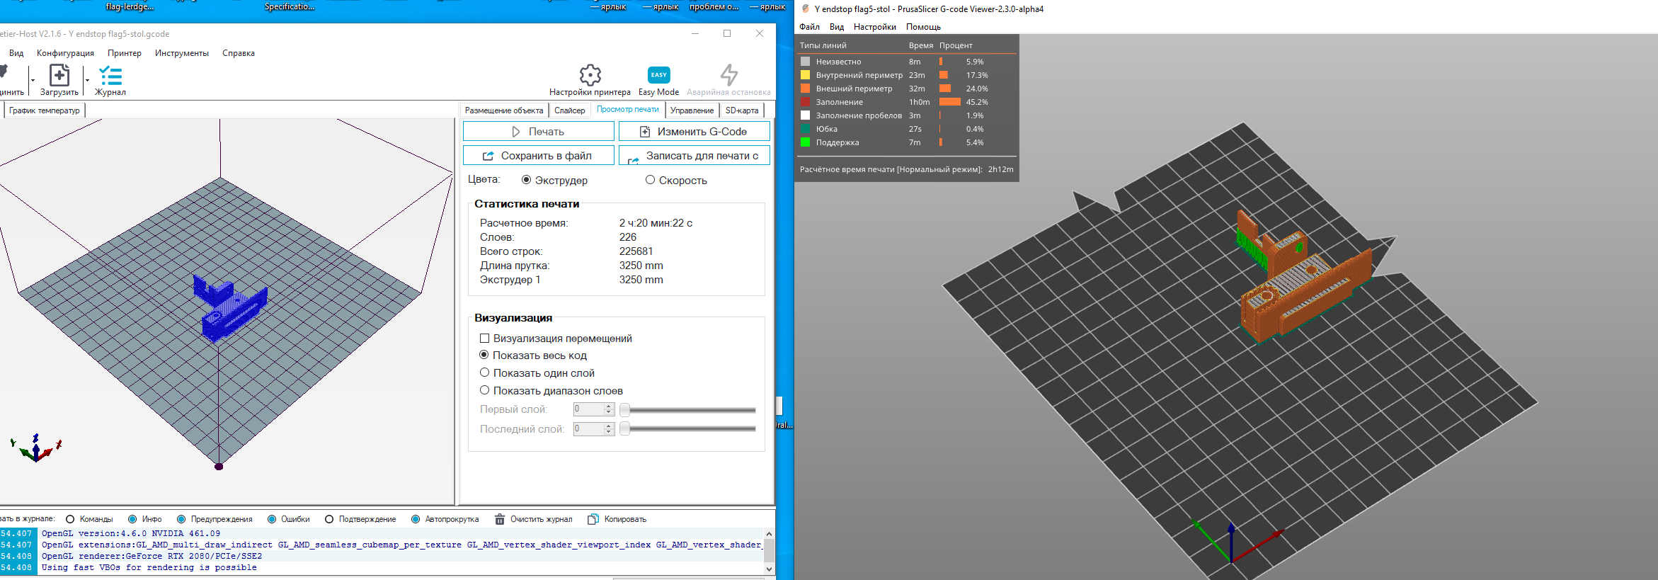Viewport: 1658px width, 580px height.
Task: Click the Первый слой number field
Action: point(589,409)
